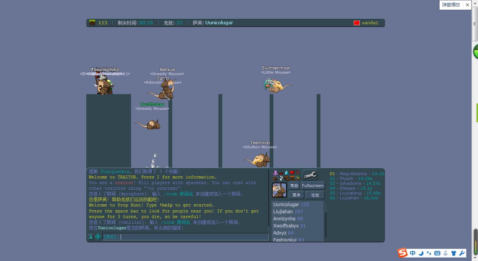The width and height of the screenshot is (478, 261).
Task: Click the 帮助 help button
Action: [x=294, y=186]
